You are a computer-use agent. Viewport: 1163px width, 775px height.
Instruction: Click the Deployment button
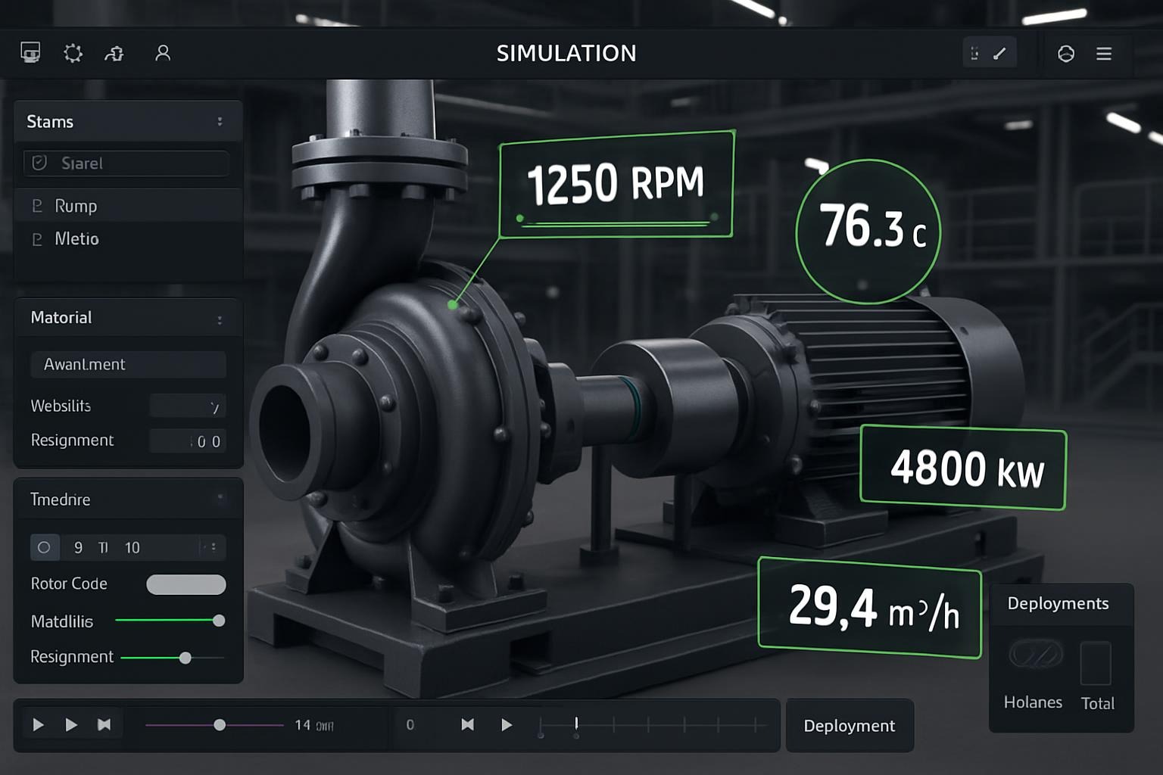[x=849, y=726]
